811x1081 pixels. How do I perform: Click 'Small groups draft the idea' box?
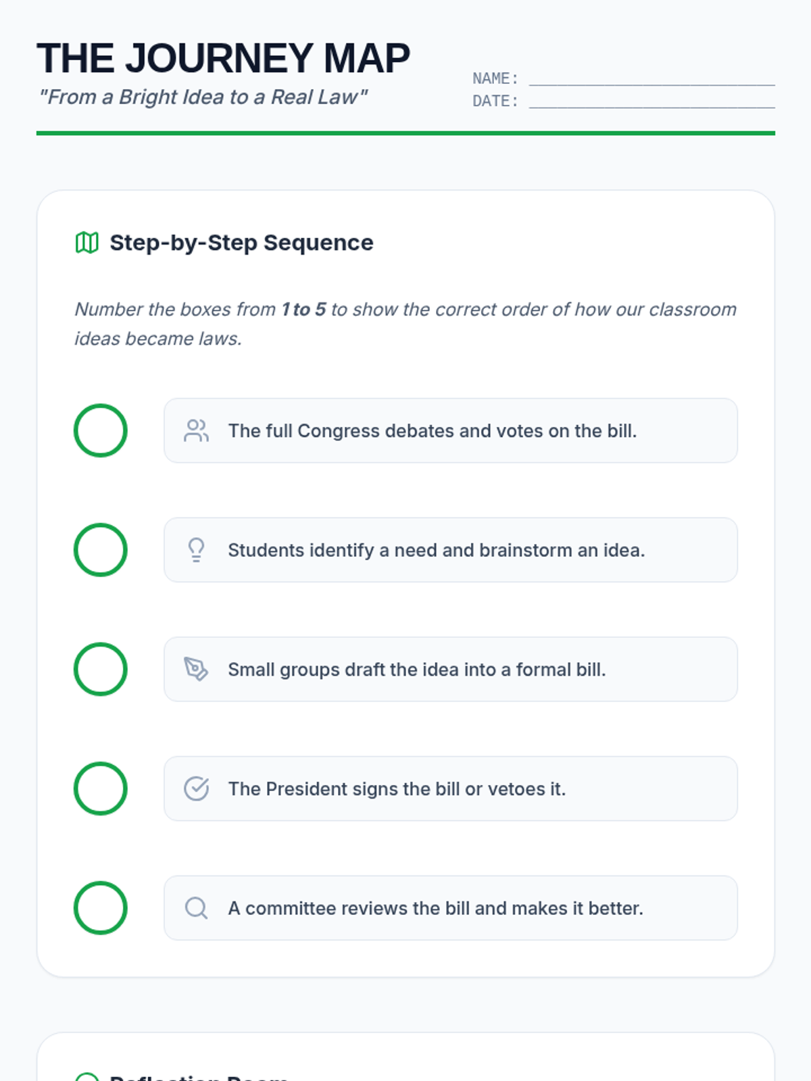(450, 669)
